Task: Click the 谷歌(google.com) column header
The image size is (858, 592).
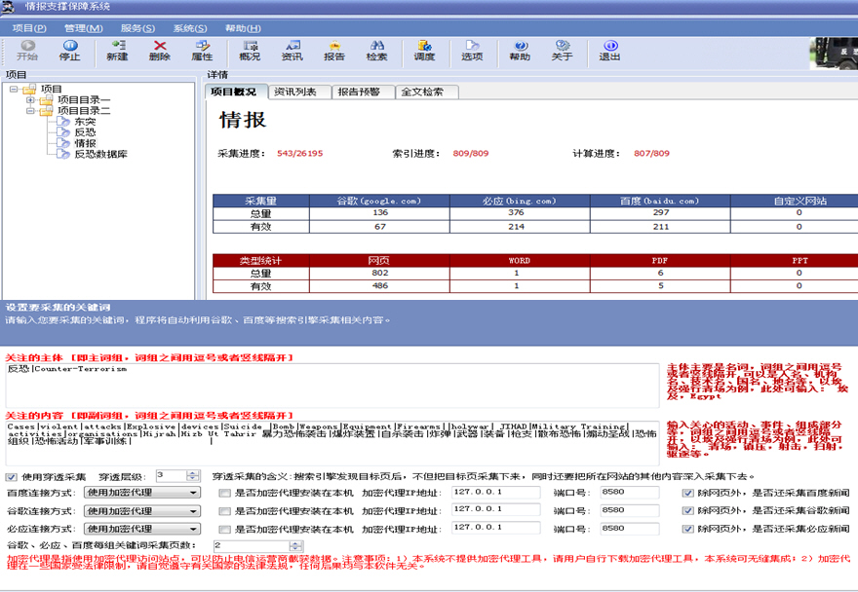Action: pyautogui.click(x=379, y=201)
